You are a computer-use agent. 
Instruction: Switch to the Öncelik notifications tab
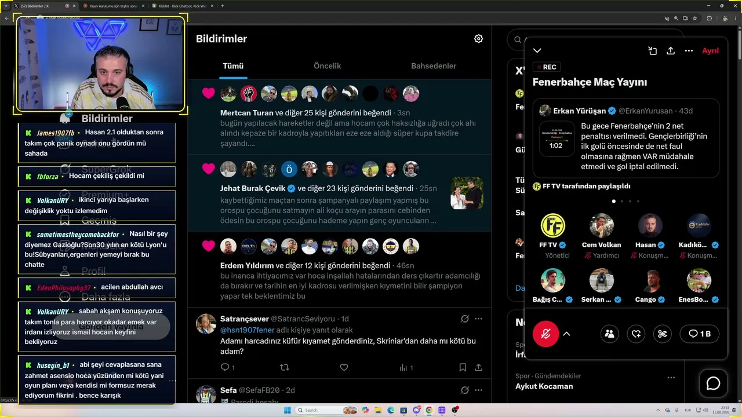[327, 66]
